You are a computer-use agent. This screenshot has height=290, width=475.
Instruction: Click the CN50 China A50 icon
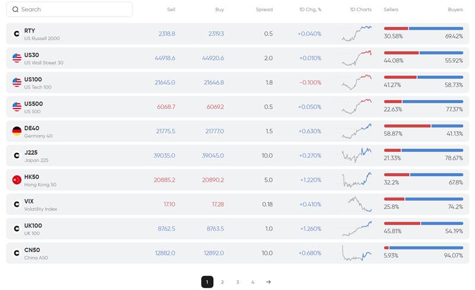[x=17, y=253]
